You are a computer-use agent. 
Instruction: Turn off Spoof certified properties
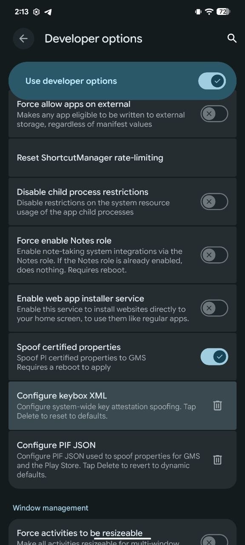[x=214, y=357]
